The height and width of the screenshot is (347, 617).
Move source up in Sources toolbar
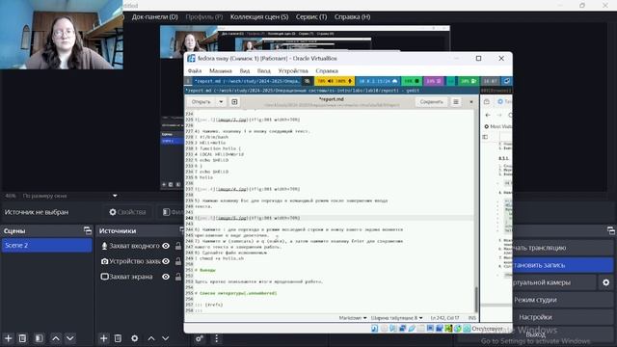pyautogui.click(x=151, y=338)
